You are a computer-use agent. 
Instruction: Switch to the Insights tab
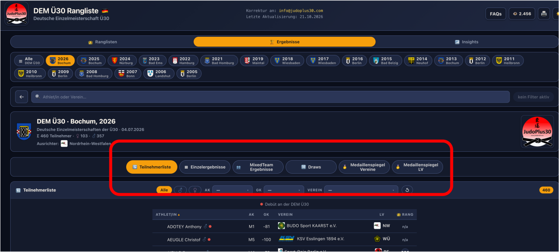466,42
